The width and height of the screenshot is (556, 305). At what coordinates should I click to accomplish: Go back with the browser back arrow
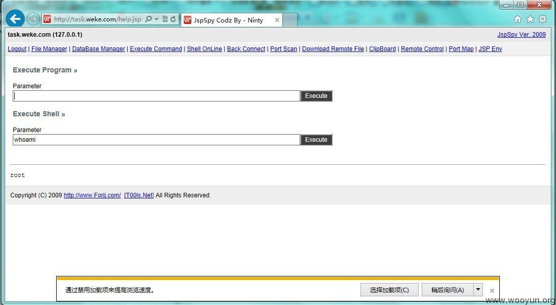pos(15,18)
